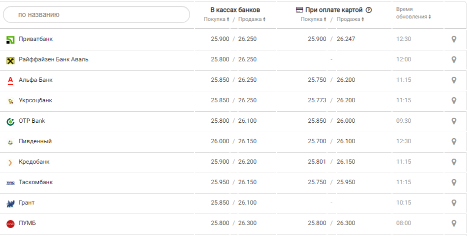
Task: Open the Райффайзен Банк Аваль link
Action: point(53,59)
